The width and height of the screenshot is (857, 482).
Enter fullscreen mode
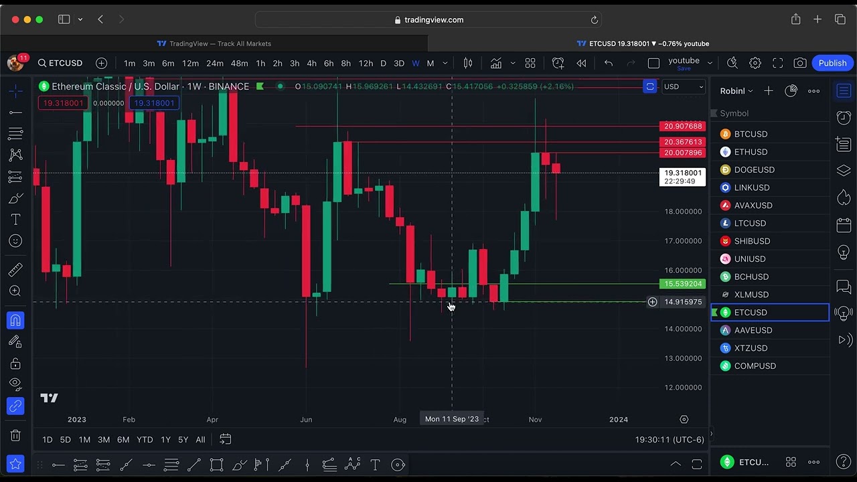(778, 63)
